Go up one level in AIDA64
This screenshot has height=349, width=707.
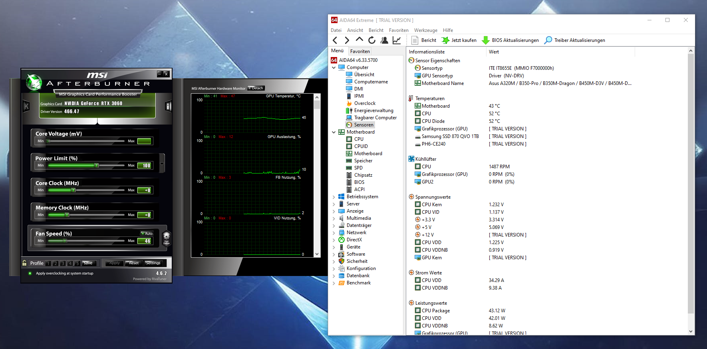click(x=359, y=40)
